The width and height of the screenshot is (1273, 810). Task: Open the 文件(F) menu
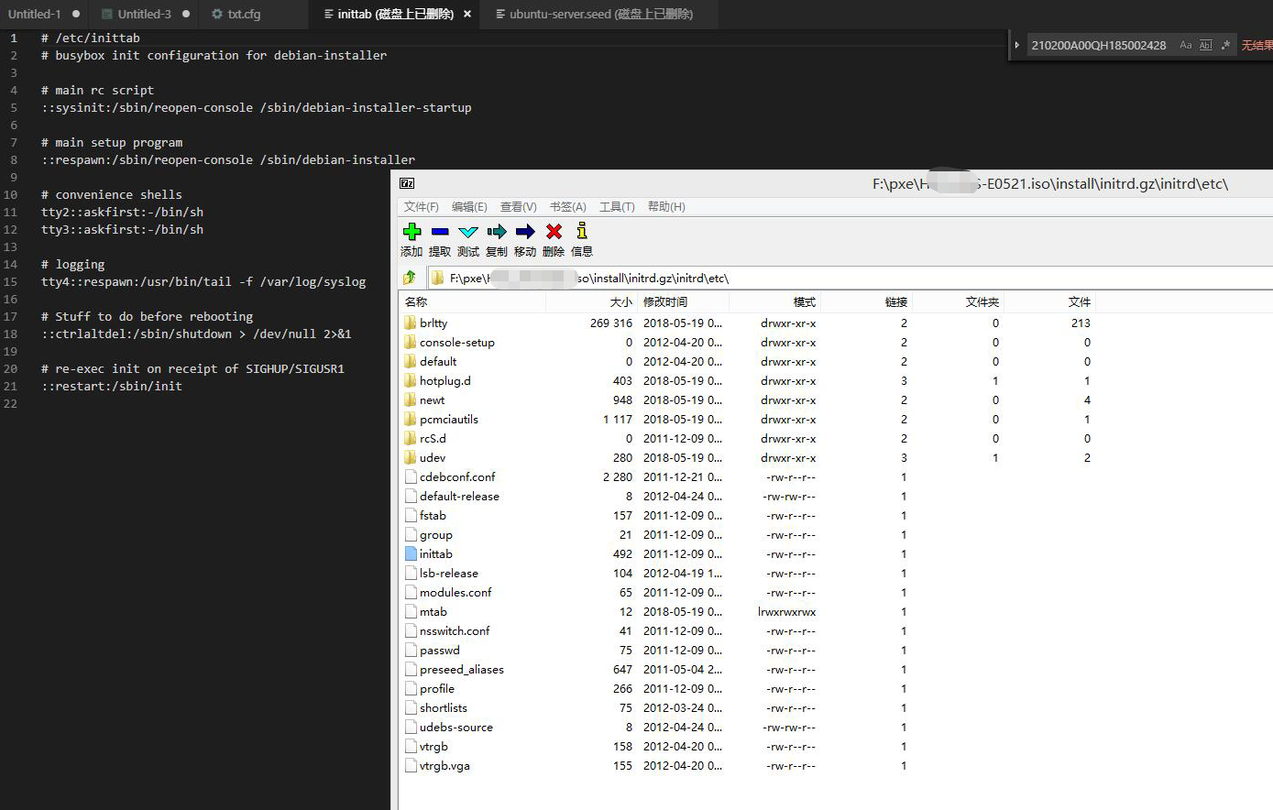(421, 207)
